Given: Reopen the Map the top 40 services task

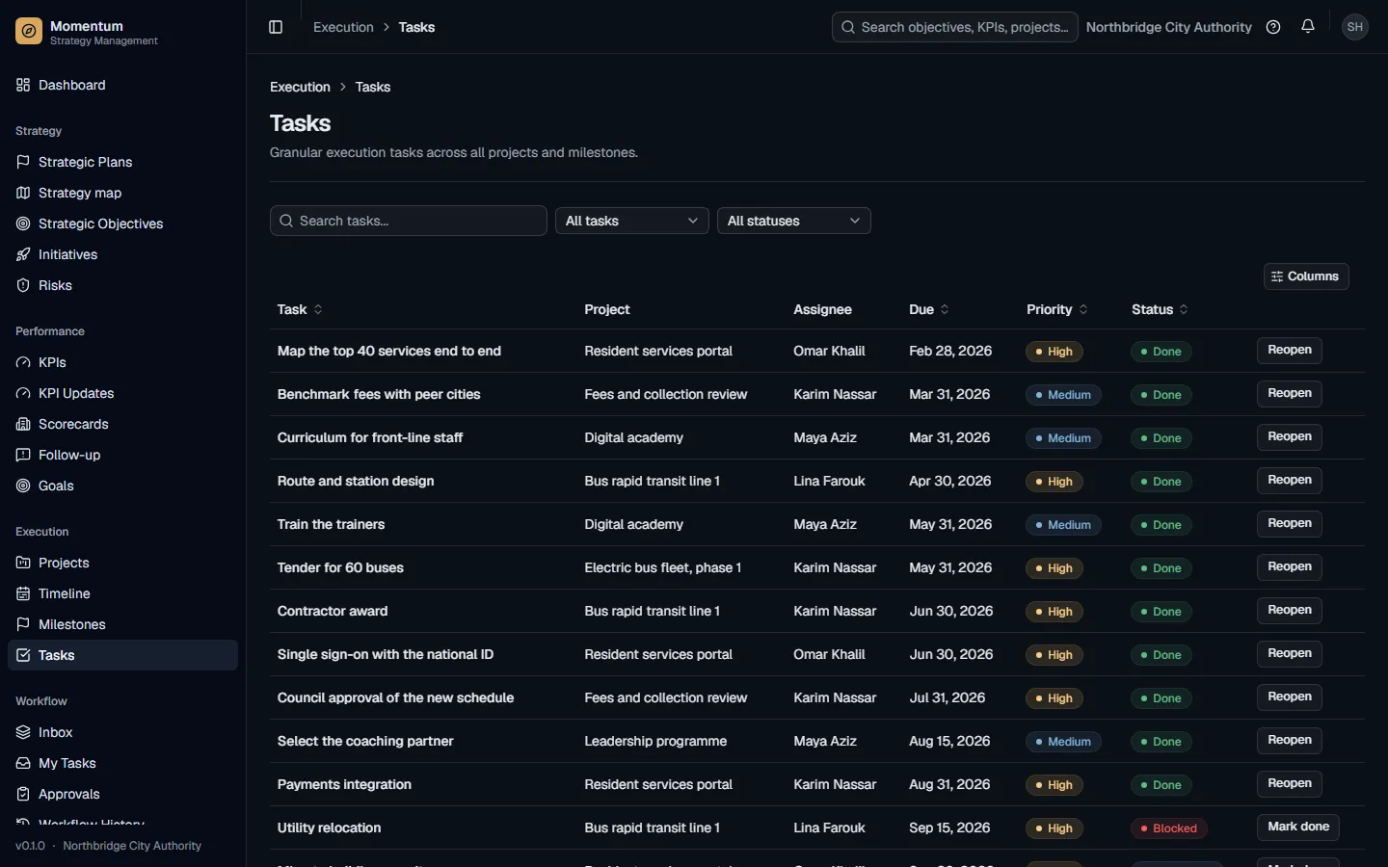Looking at the screenshot, I should tap(1290, 351).
